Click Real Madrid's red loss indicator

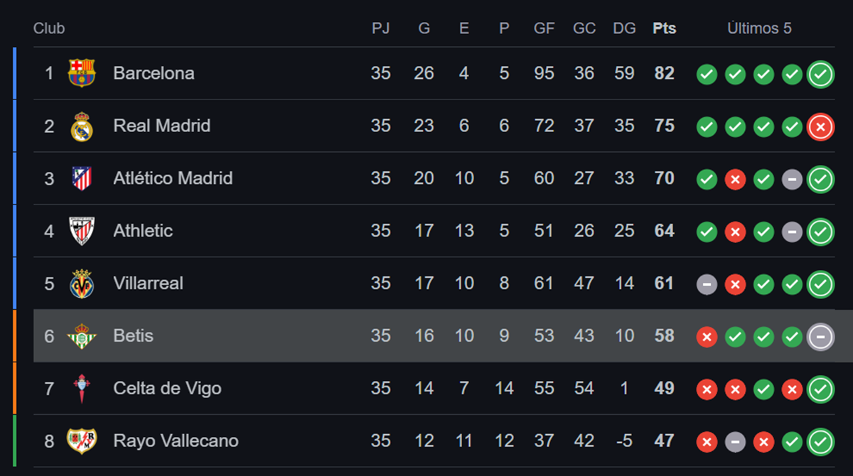821,126
